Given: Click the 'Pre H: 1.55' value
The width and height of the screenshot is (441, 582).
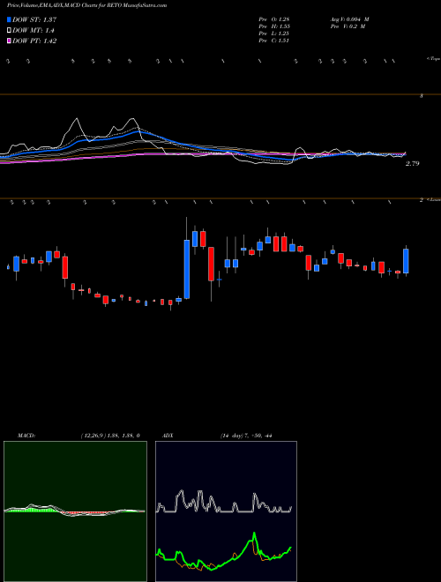Looking at the screenshot, I should [274, 26].
